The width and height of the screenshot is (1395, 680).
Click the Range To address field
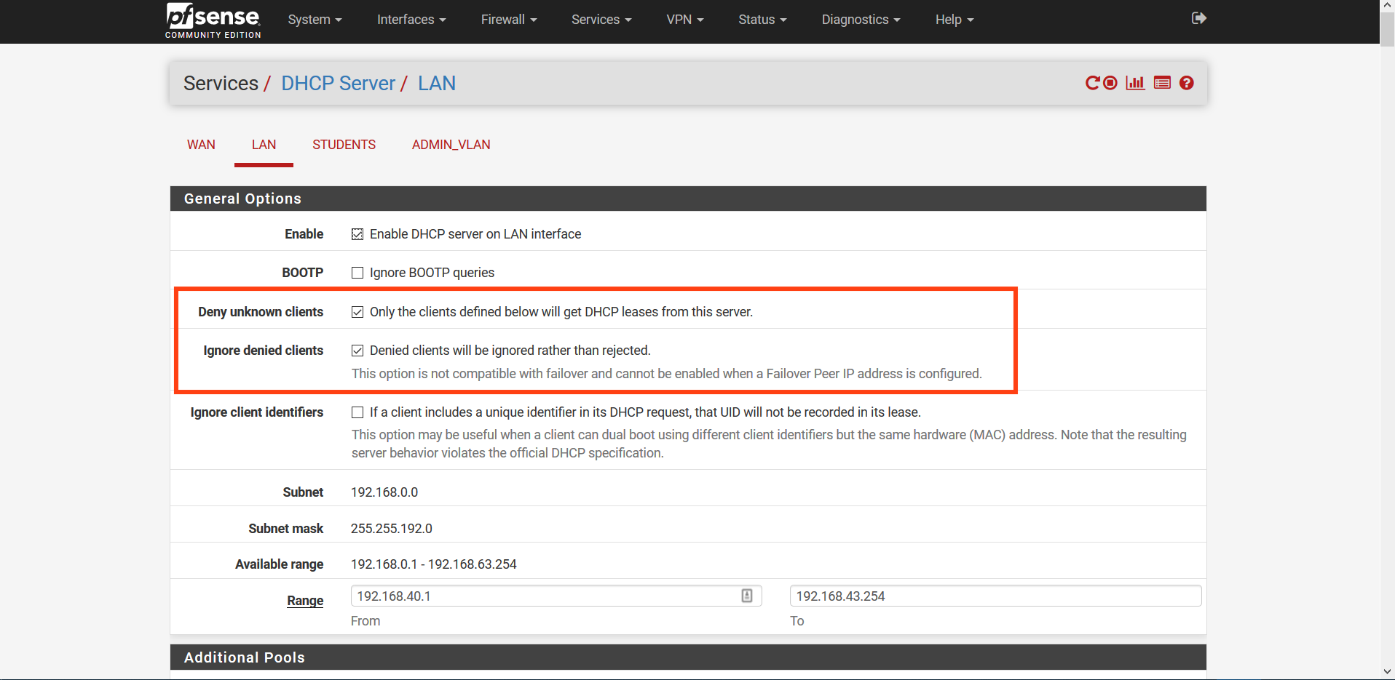click(x=995, y=596)
